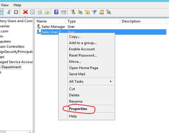Click the Cut scissors toolbar icon
This screenshot has width=169, height=133.
(9, 12)
